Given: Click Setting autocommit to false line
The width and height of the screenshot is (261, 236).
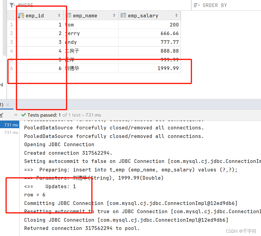Looking at the screenshot, I should click(x=143, y=161).
